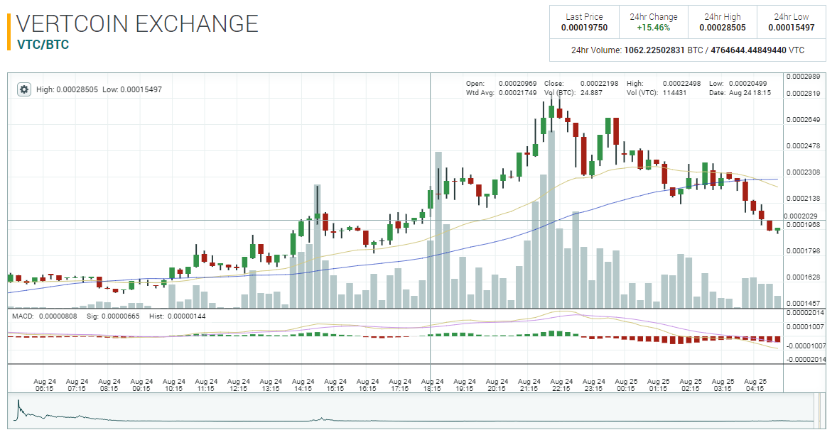
Task: Click the Vol (BTC) value 24.887
Action: (x=591, y=93)
